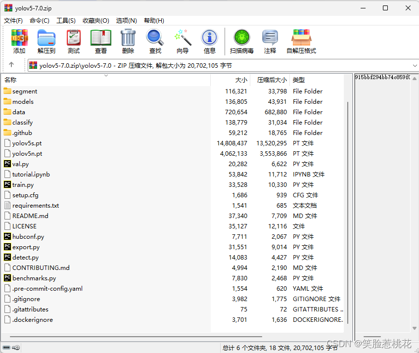Select the tutorial.ipynb file name

tap(31, 175)
